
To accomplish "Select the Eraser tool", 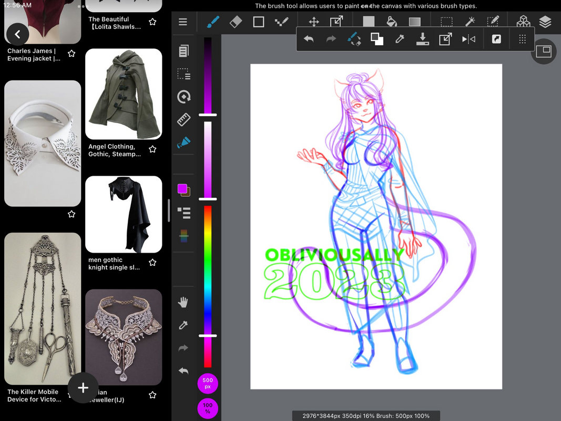I will (x=236, y=22).
